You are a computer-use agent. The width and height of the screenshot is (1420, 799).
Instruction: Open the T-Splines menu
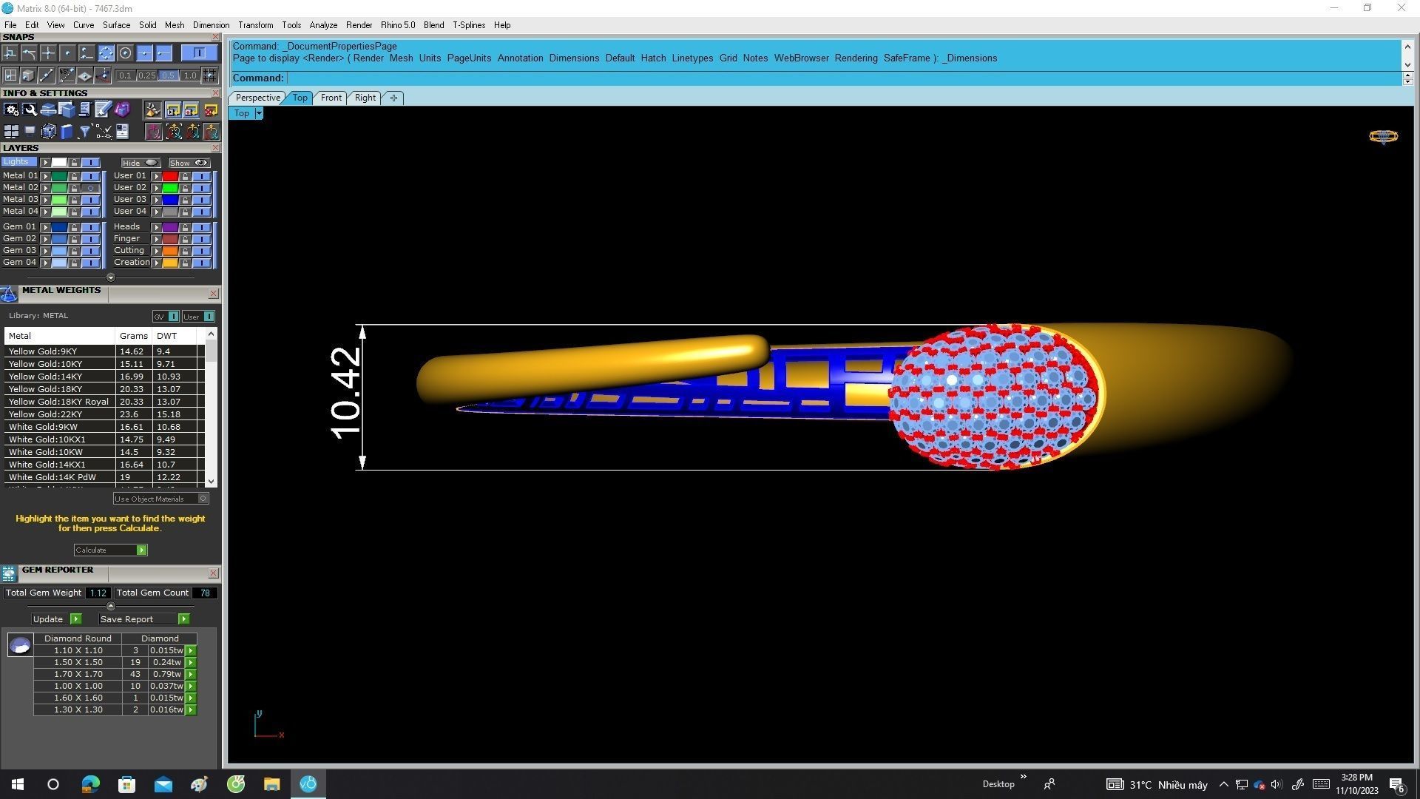[x=468, y=25]
